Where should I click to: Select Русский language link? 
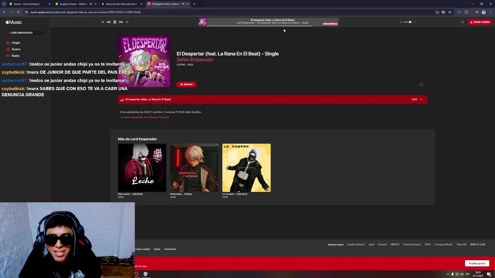(x=382, y=244)
